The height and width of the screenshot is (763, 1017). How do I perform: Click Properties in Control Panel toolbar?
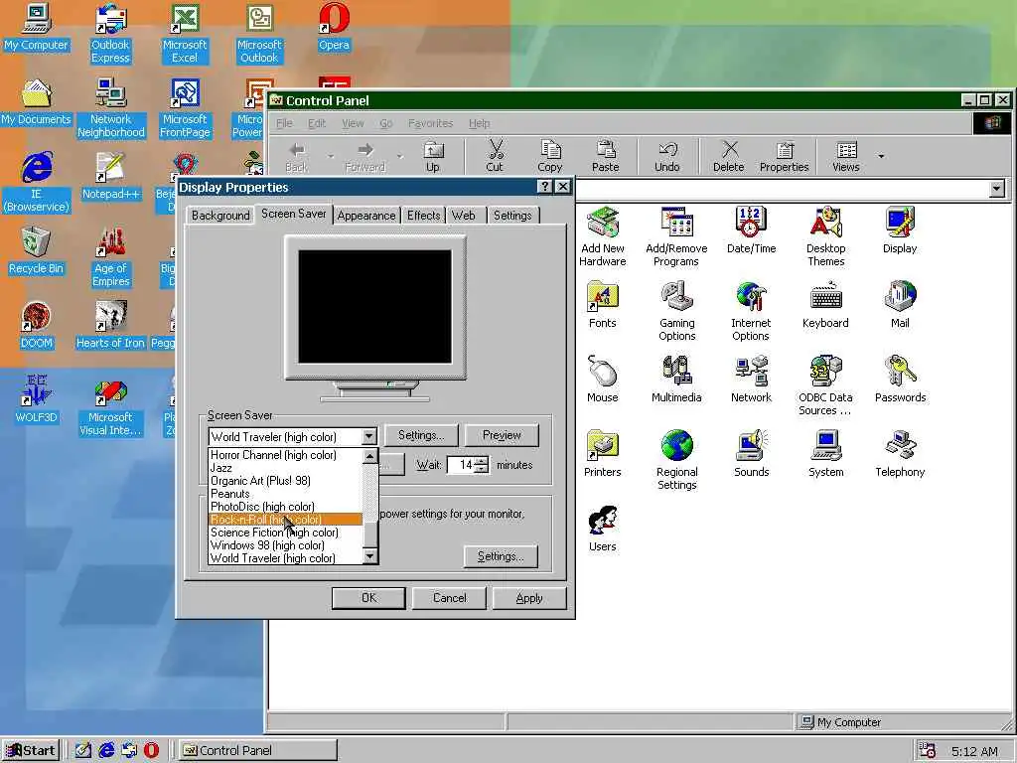tap(785, 157)
